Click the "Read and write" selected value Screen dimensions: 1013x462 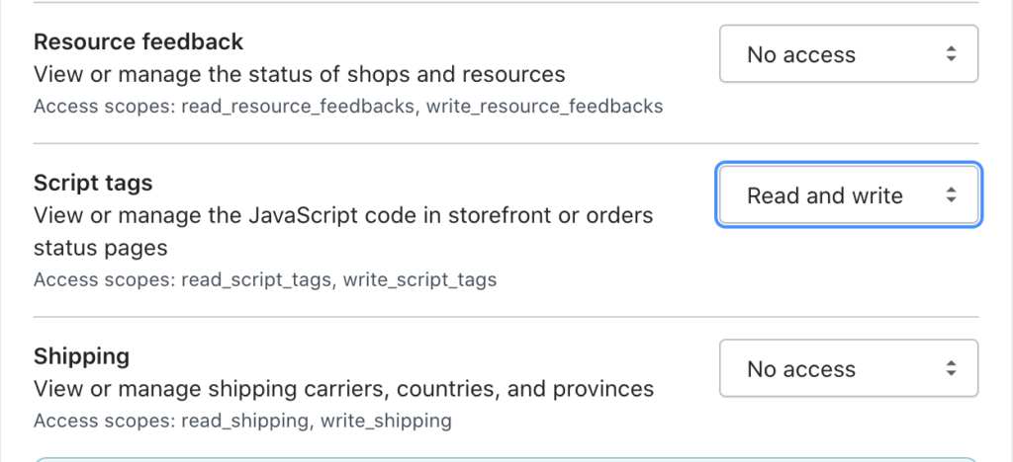pyautogui.click(x=824, y=195)
